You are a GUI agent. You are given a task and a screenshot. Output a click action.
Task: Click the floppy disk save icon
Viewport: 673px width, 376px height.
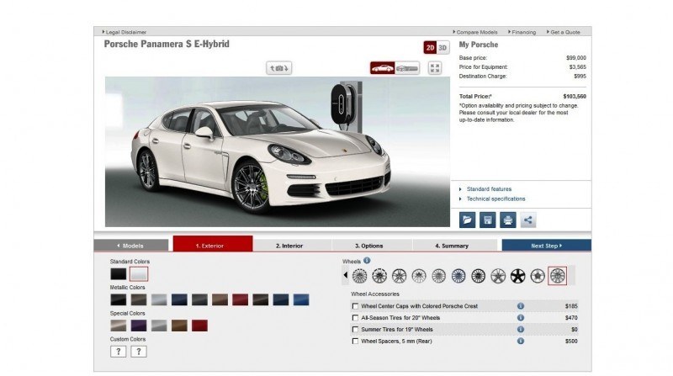[x=488, y=220]
